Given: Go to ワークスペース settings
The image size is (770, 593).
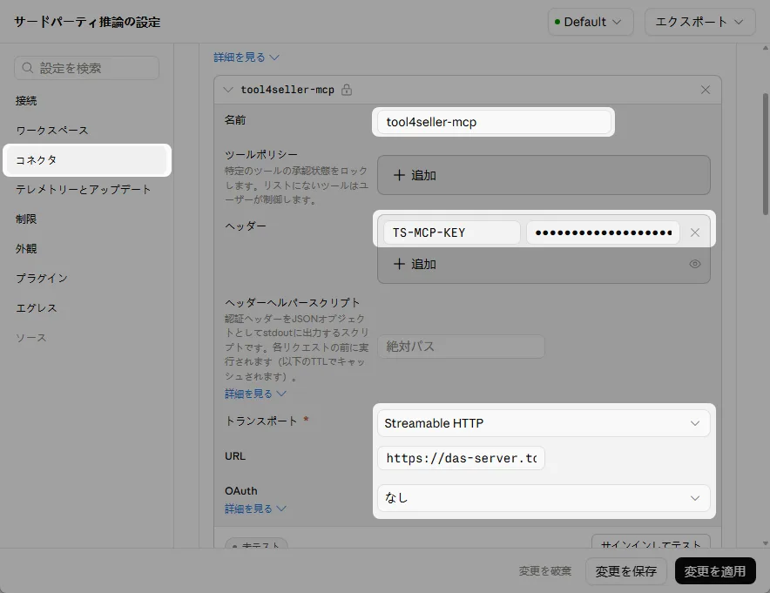Looking at the screenshot, I should click(x=52, y=131).
